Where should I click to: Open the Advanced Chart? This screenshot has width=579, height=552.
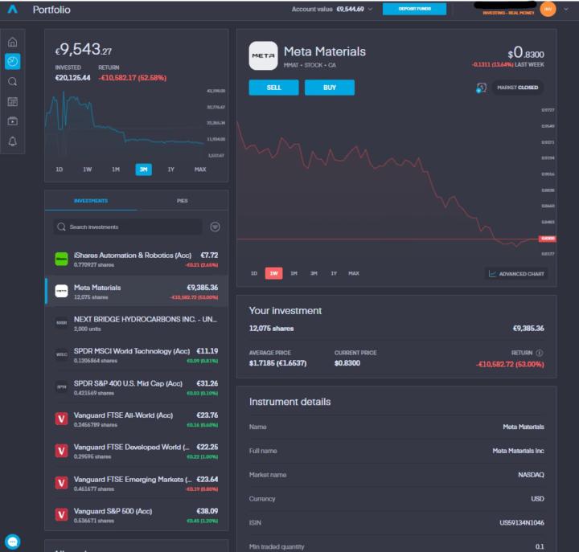[x=516, y=274]
